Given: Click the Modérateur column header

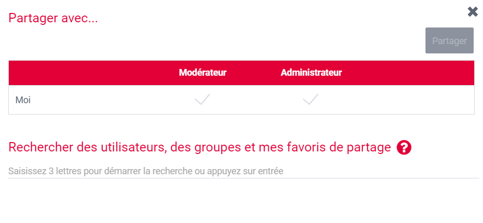Looking at the screenshot, I should pos(203,73).
